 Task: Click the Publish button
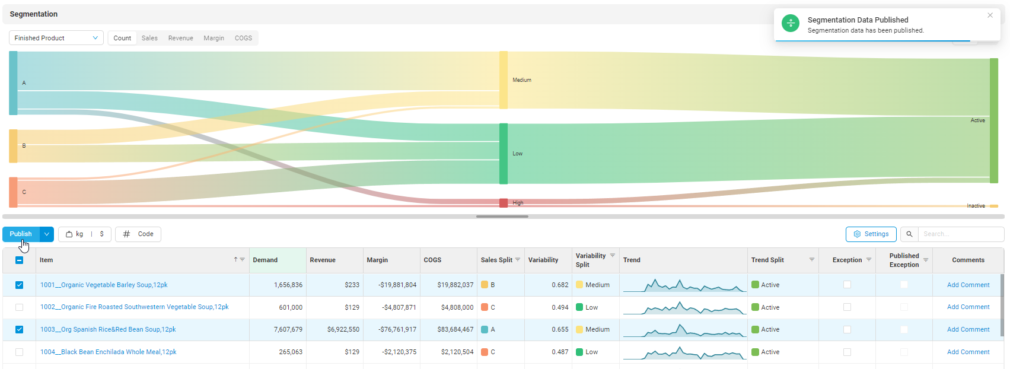point(21,234)
